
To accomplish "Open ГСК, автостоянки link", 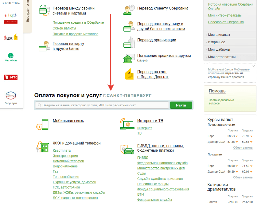I will coord(66,187).
